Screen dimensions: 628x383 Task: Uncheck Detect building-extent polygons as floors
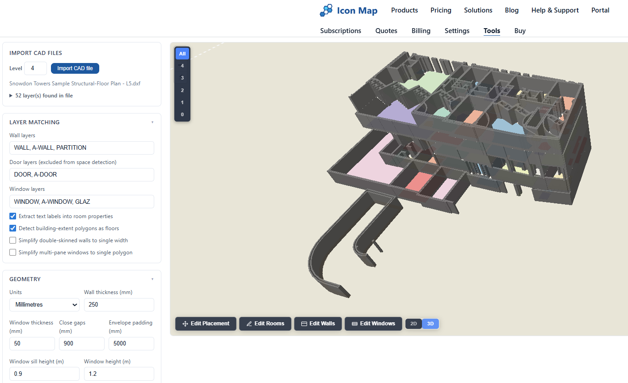click(x=13, y=228)
